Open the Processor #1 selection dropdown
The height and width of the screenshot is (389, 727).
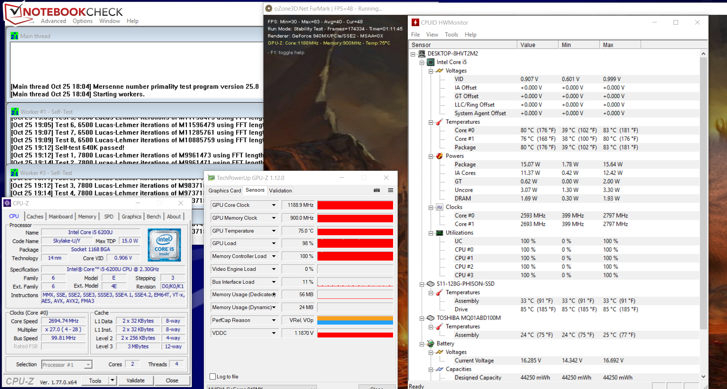tap(88, 365)
